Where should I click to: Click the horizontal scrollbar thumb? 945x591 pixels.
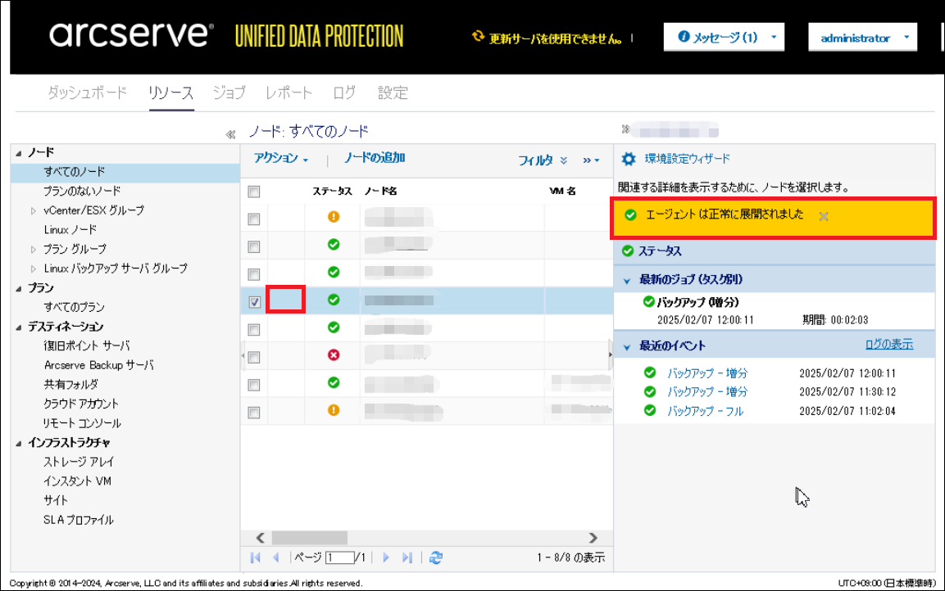click(x=309, y=538)
